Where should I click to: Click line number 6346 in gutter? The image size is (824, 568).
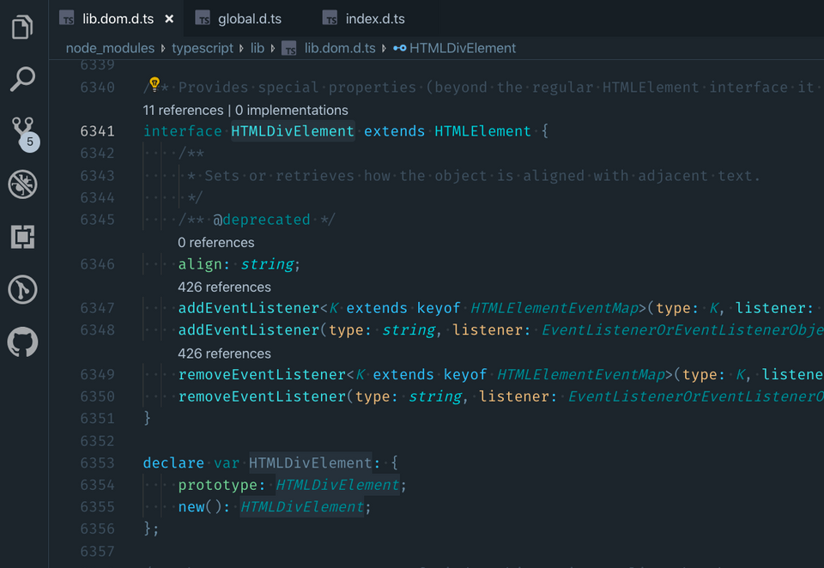pos(97,264)
